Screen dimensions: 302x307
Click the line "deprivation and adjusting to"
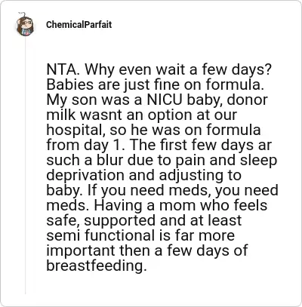coord(144,176)
